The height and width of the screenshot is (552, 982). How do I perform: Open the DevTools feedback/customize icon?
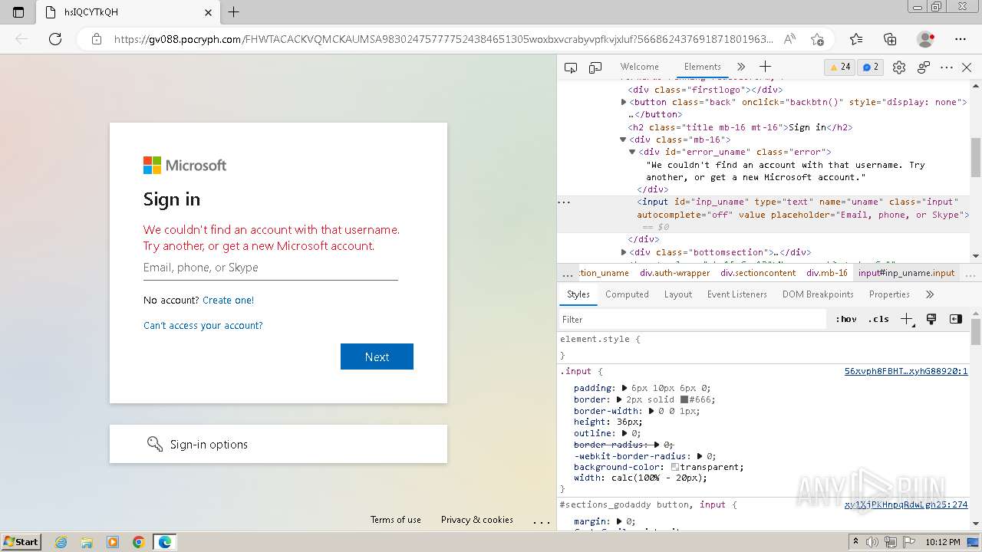(x=924, y=67)
